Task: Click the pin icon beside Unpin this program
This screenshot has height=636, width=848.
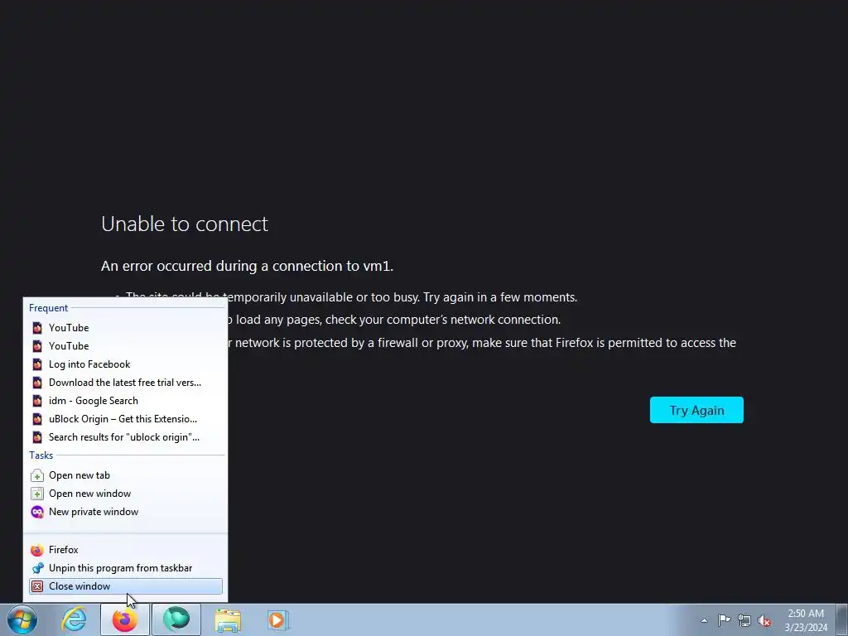Action: pyautogui.click(x=37, y=568)
